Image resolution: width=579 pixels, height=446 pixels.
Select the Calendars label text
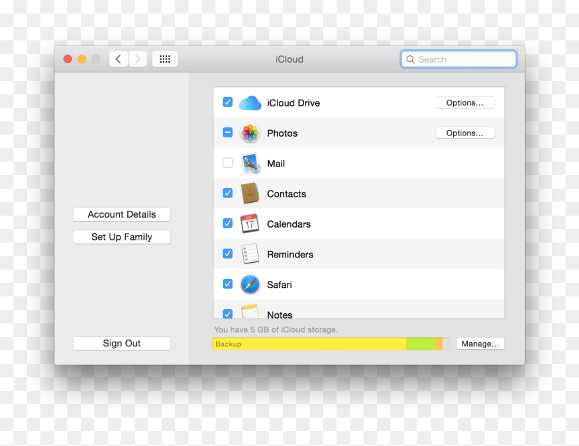click(x=289, y=224)
